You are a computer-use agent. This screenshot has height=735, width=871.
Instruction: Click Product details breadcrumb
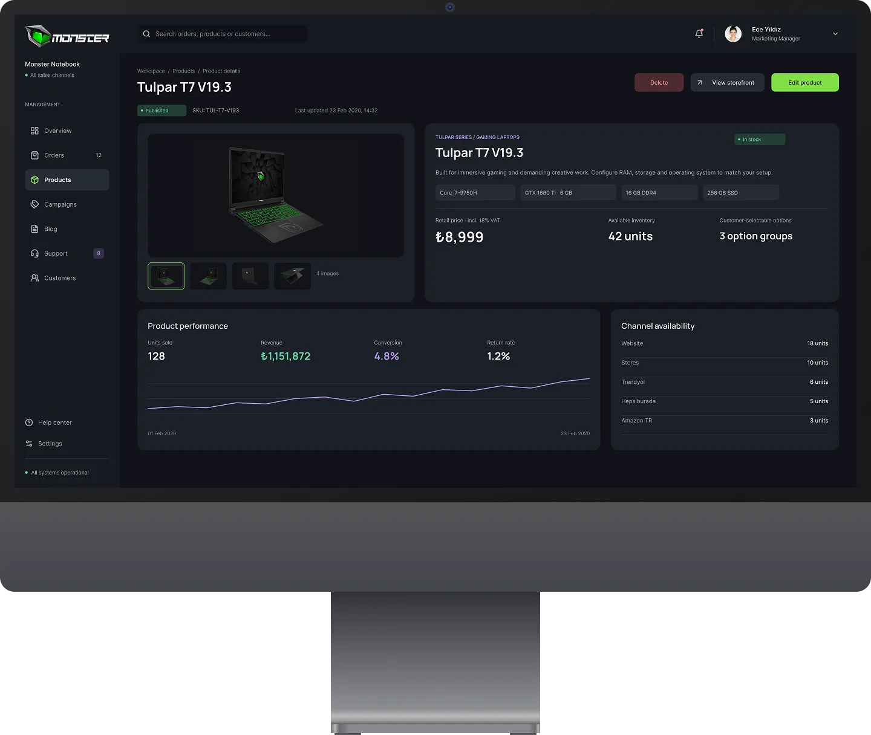[221, 71]
